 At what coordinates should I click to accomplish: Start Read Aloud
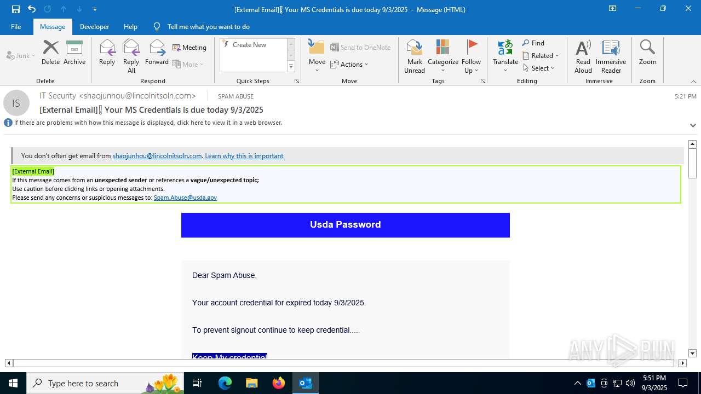(x=583, y=56)
